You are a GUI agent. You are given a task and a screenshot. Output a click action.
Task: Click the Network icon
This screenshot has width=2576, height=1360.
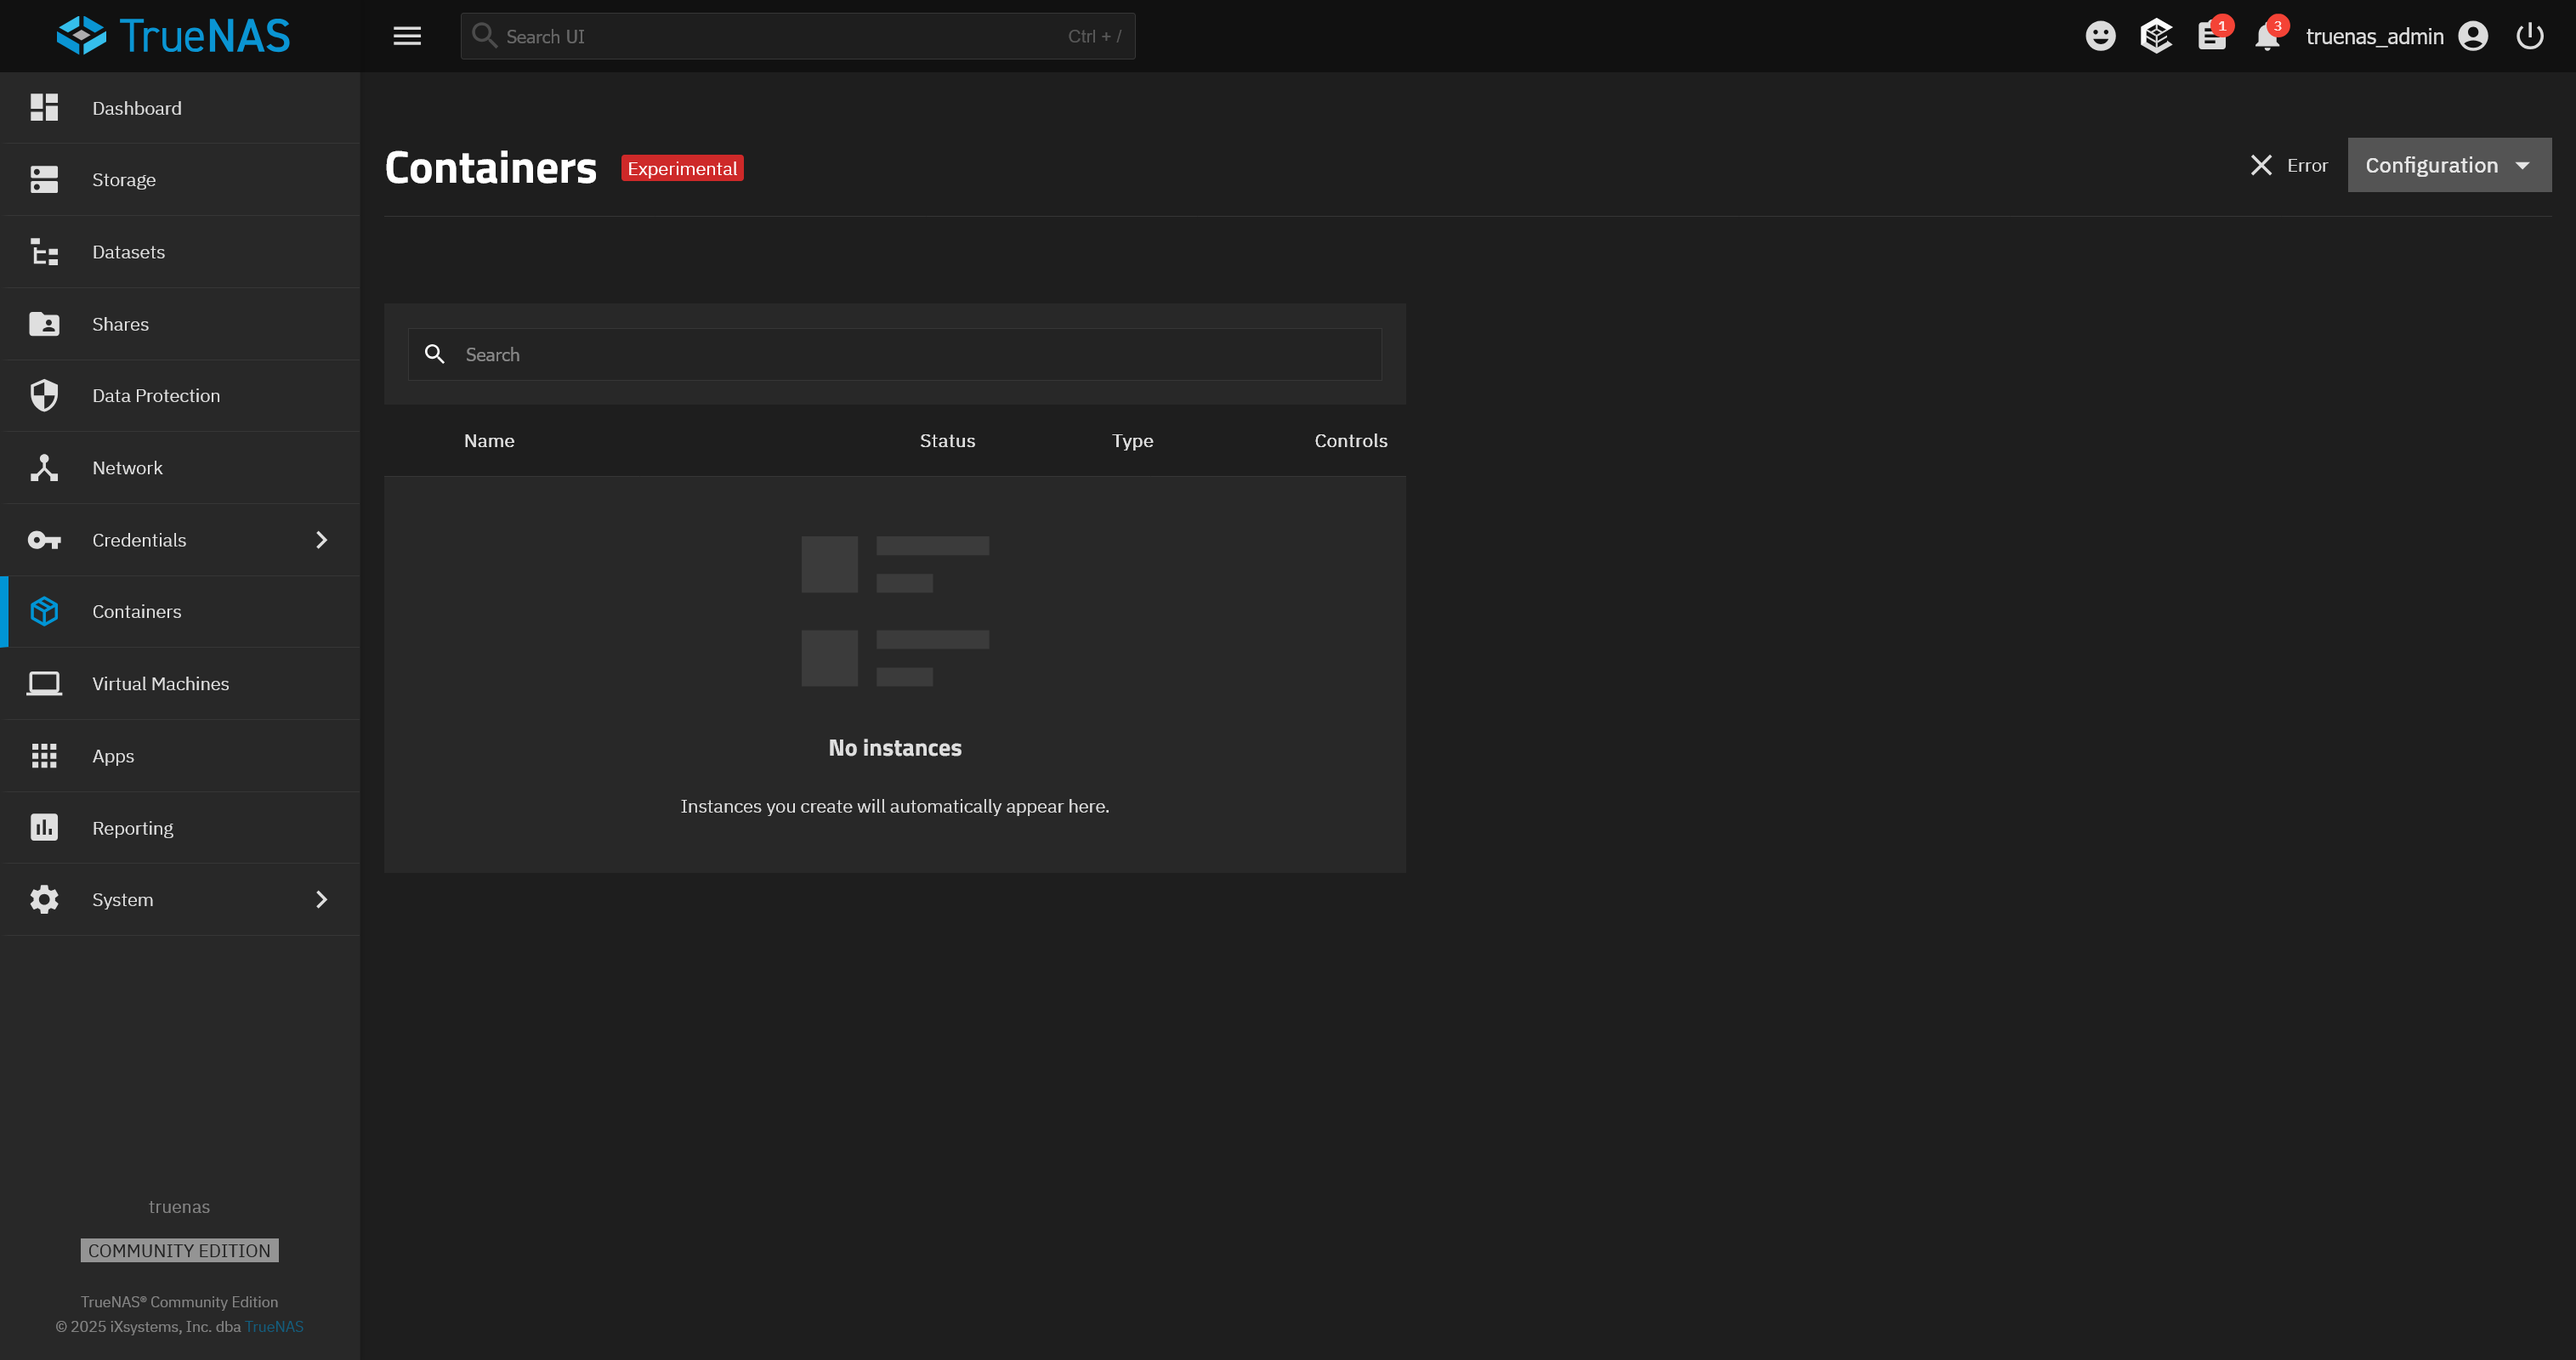point(44,468)
